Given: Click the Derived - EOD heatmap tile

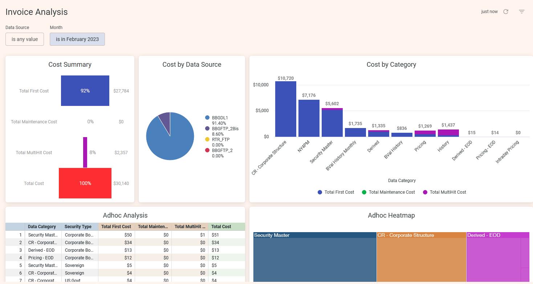Looking at the screenshot, I should [x=494, y=259].
